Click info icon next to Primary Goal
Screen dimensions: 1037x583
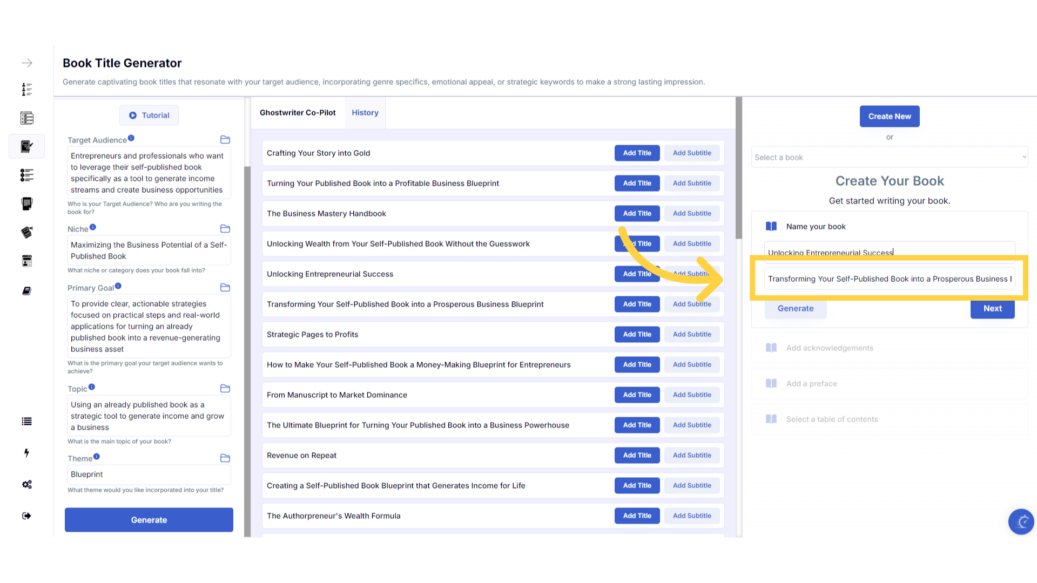[x=118, y=286]
